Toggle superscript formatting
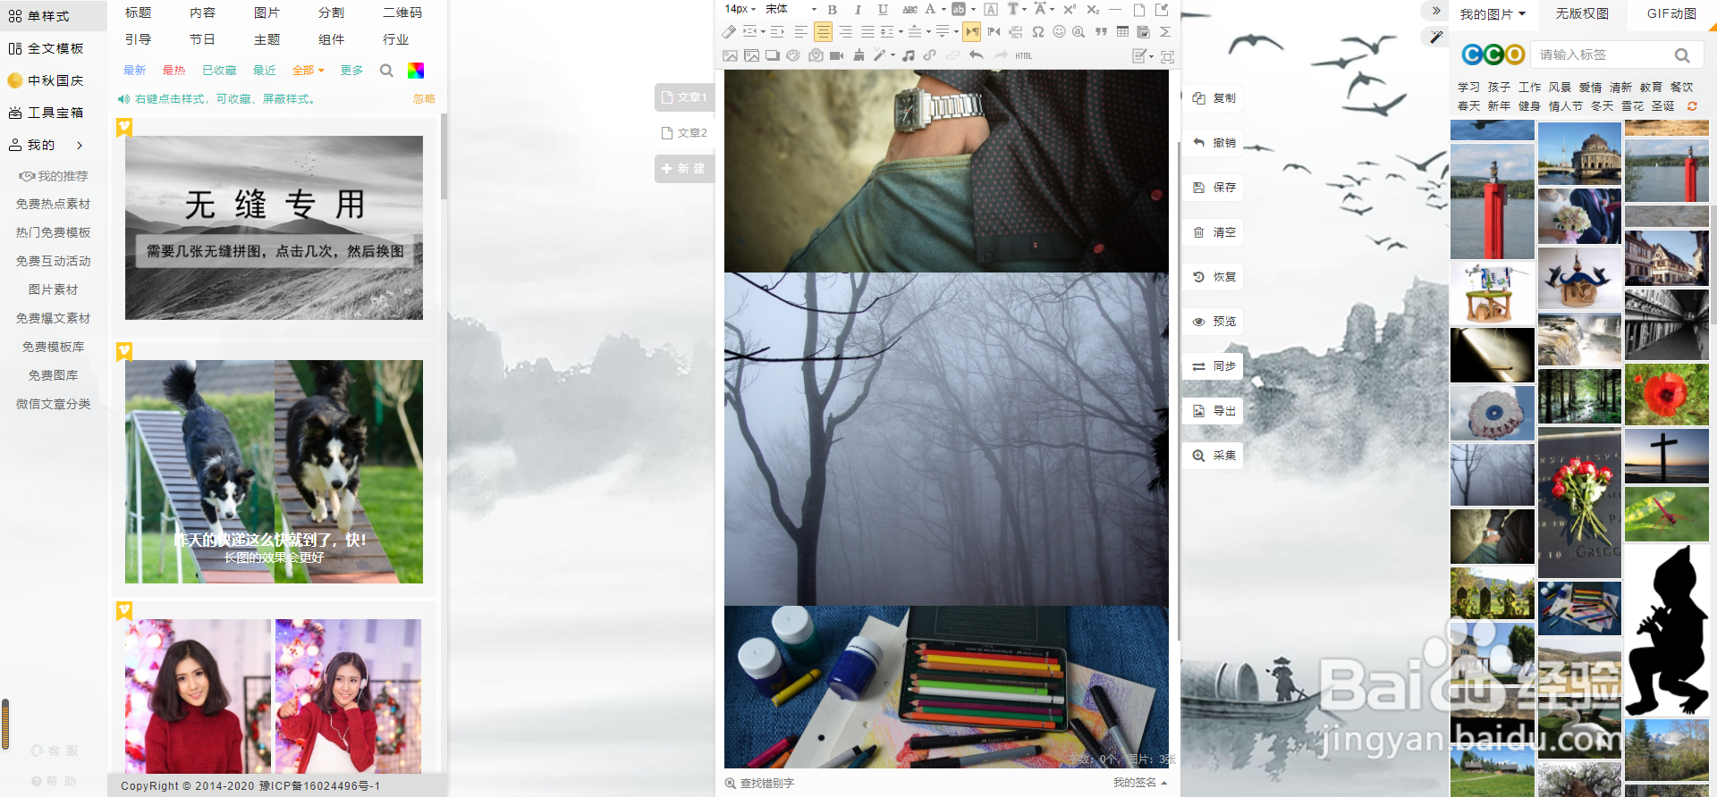The image size is (1717, 797). tap(1069, 10)
